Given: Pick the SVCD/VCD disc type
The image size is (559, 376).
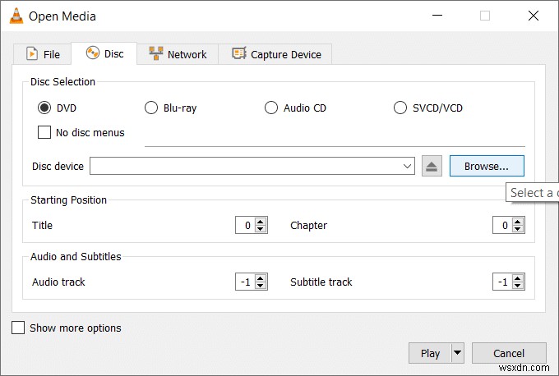Looking at the screenshot, I should tap(400, 108).
